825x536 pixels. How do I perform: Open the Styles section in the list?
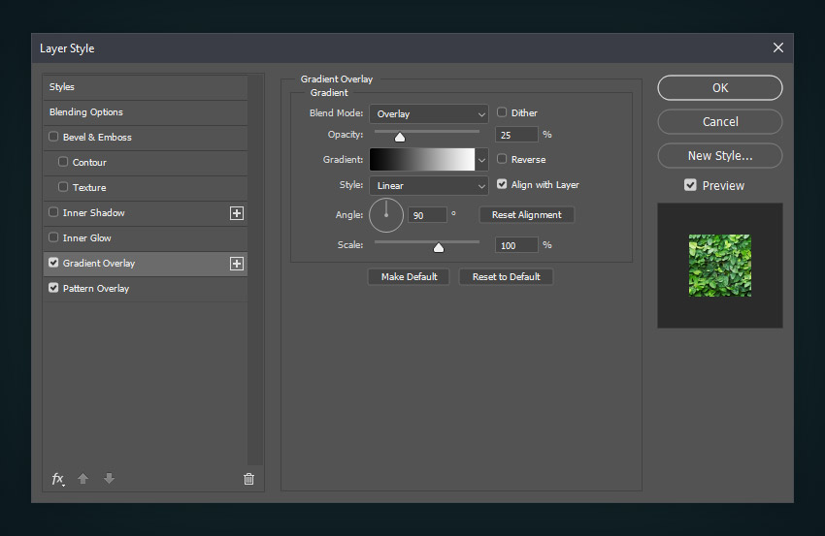(62, 87)
